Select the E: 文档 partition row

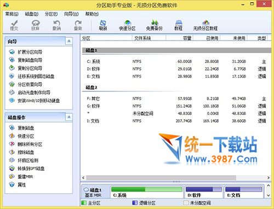(176, 76)
